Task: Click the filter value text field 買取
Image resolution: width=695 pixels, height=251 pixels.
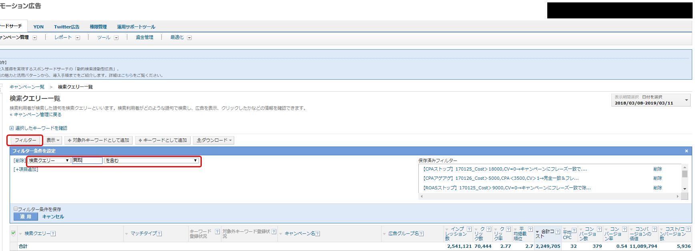Action: pyautogui.click(x=87, y=161)
